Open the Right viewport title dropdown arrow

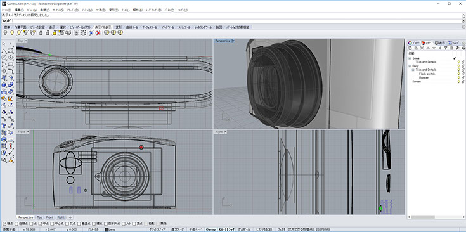coord(226,132)
